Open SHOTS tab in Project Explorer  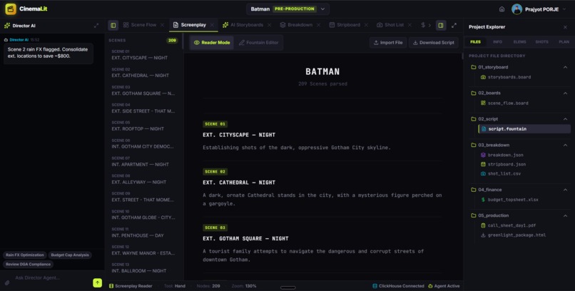pyautogui.click(x=541, y=42)
